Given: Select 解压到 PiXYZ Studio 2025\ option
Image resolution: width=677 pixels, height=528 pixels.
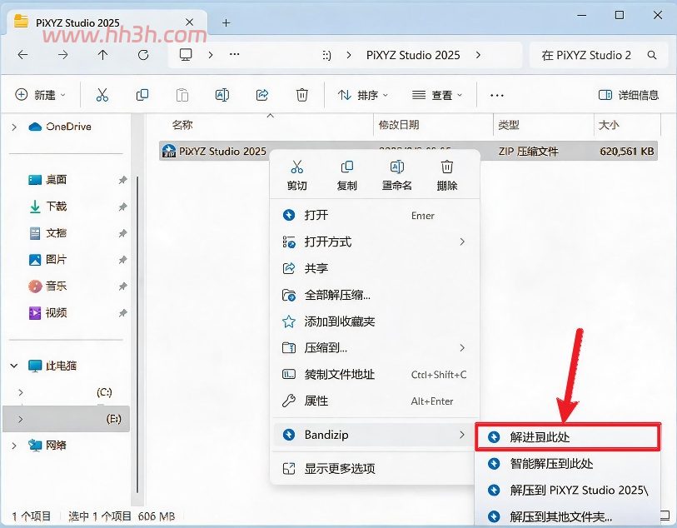Looking at the screenshot, I should coord(568,490).
